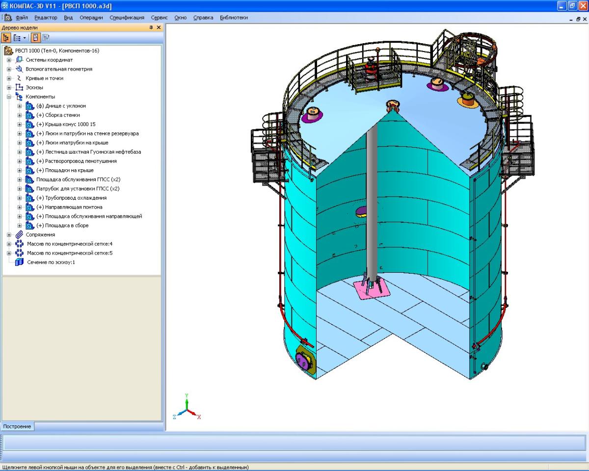
Task: Close the Дерево модели panel
Action: [x=159, y=28]
